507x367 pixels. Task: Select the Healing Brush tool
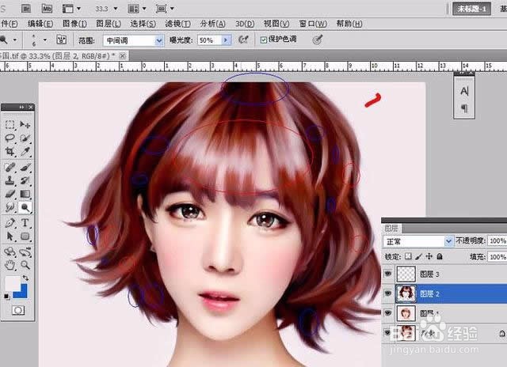[10, 167]
